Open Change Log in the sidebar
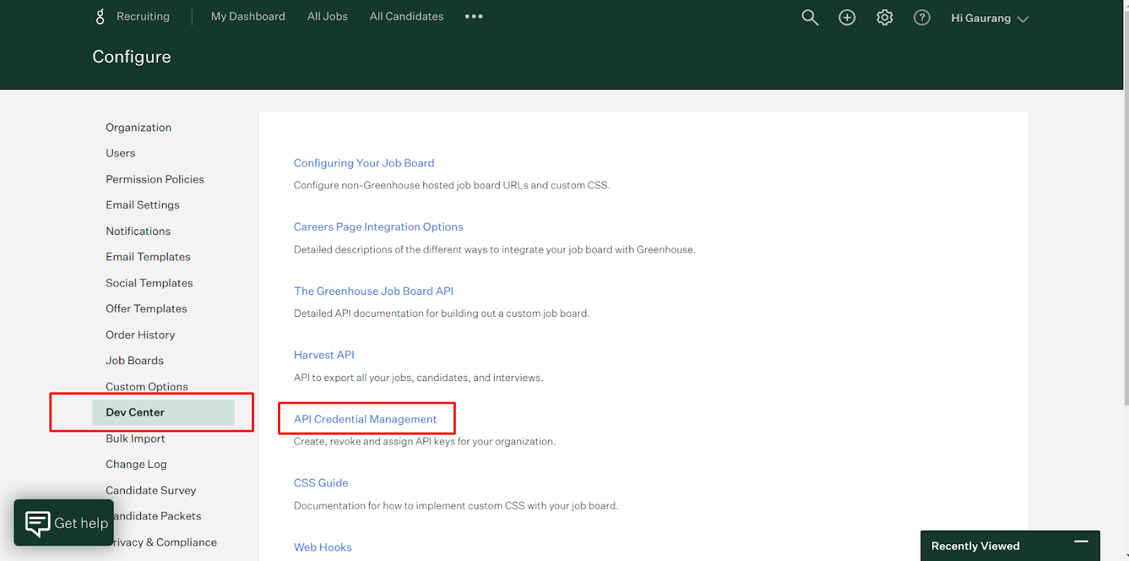The height and width of the screenshot is (561, 1129). pyautogui.click(x=136, y=464)
